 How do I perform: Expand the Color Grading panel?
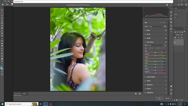[x=145, y=77]
